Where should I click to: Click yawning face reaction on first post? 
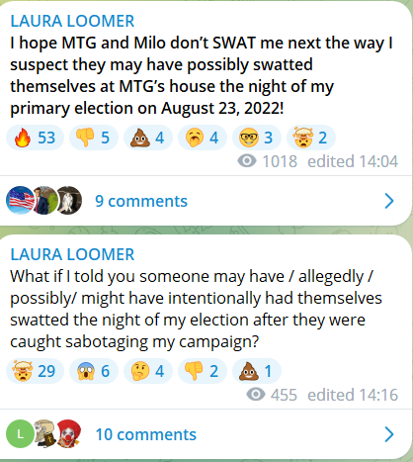tap(203, 138)
